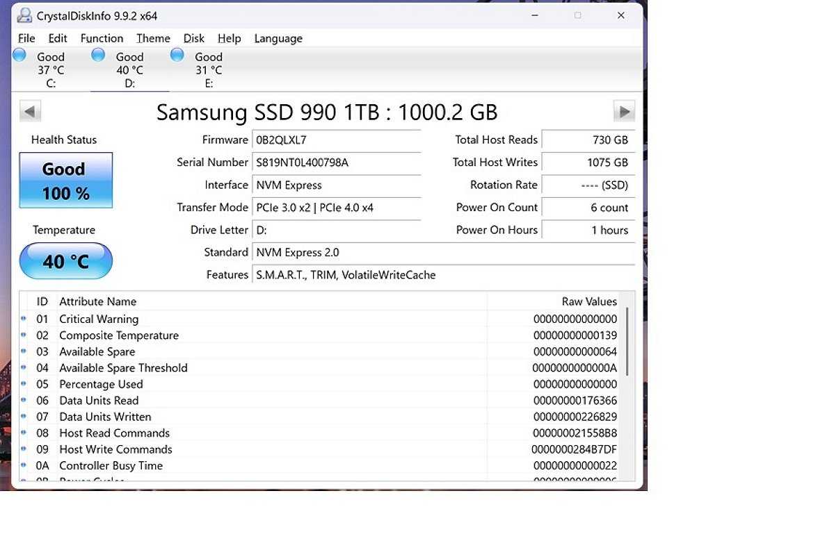Viewport: 834px width, 541px height.
Task: Open the Edit menu
Action: click(58, 38)
